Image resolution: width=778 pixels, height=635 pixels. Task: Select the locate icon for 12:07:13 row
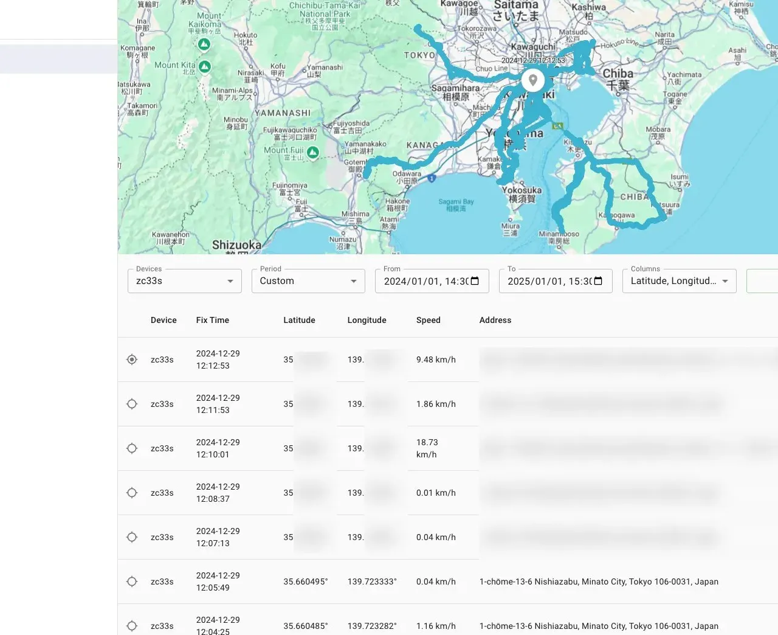click(132, 537)
